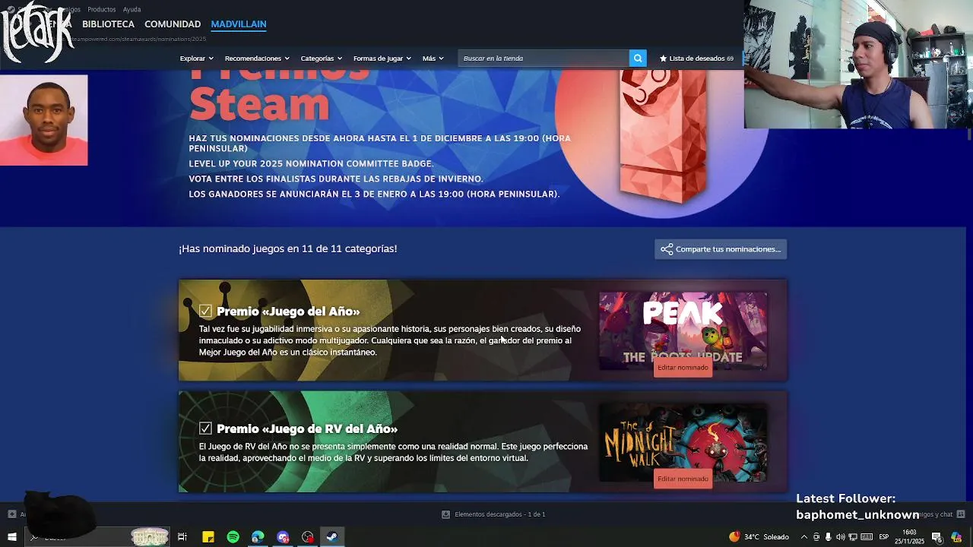Open OBS Studio from the taskbar
Screen dimensions: 973x547
point(307,537)
